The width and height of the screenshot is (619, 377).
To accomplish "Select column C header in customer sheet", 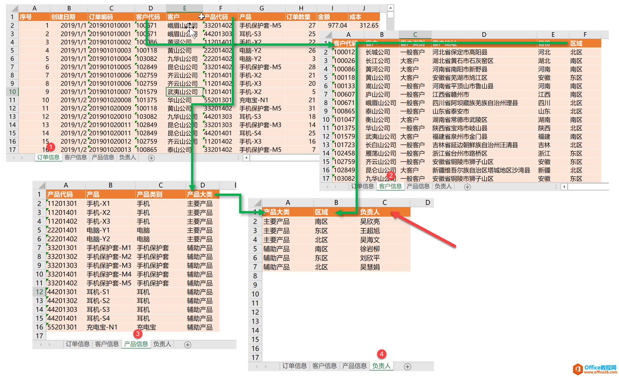I will click(x=415, y=34).
